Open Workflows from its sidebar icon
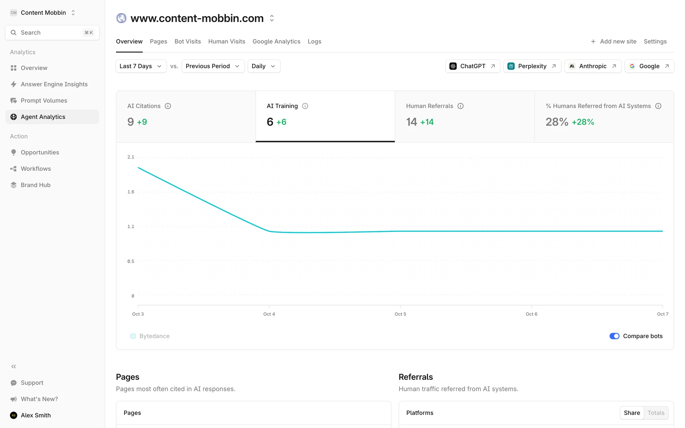 pos(14,169)
